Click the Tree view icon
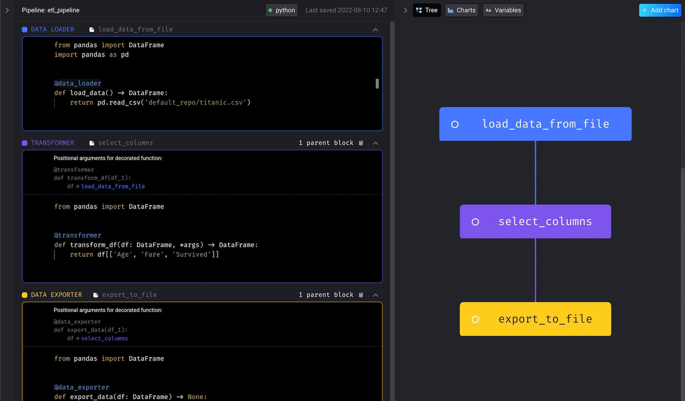The height and width of the screenshot is (401, 685). [419, 10]
